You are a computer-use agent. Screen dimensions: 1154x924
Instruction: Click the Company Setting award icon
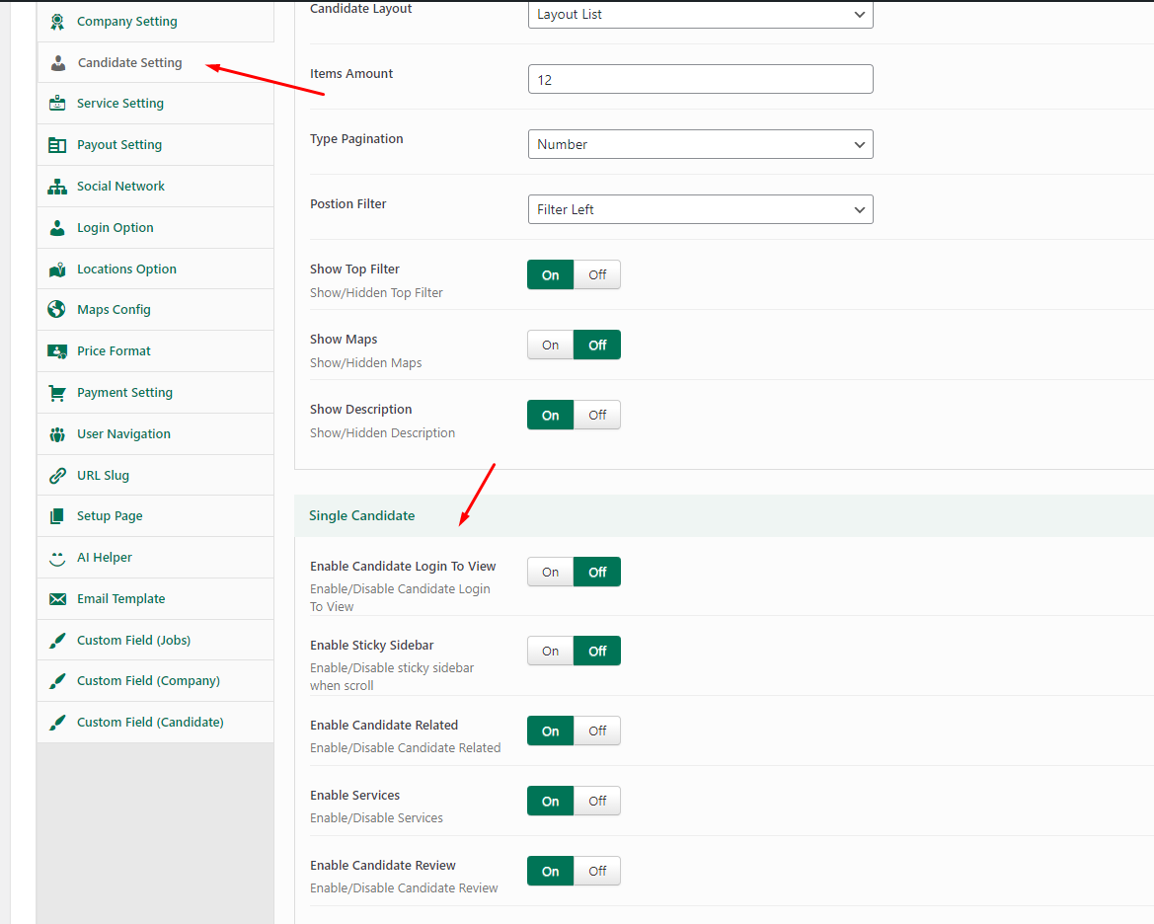click(x=57, y=21)
